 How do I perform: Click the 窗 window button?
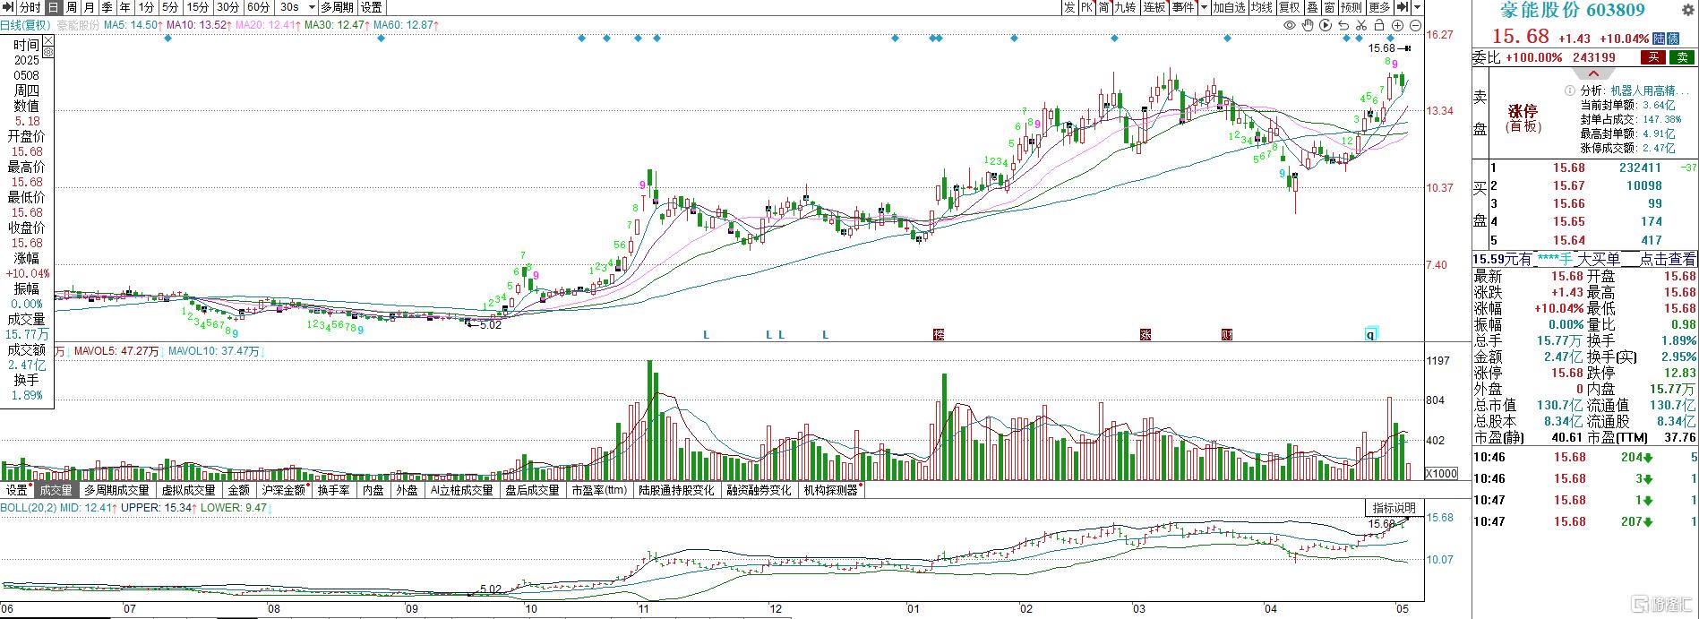(x=1329, y=7)
